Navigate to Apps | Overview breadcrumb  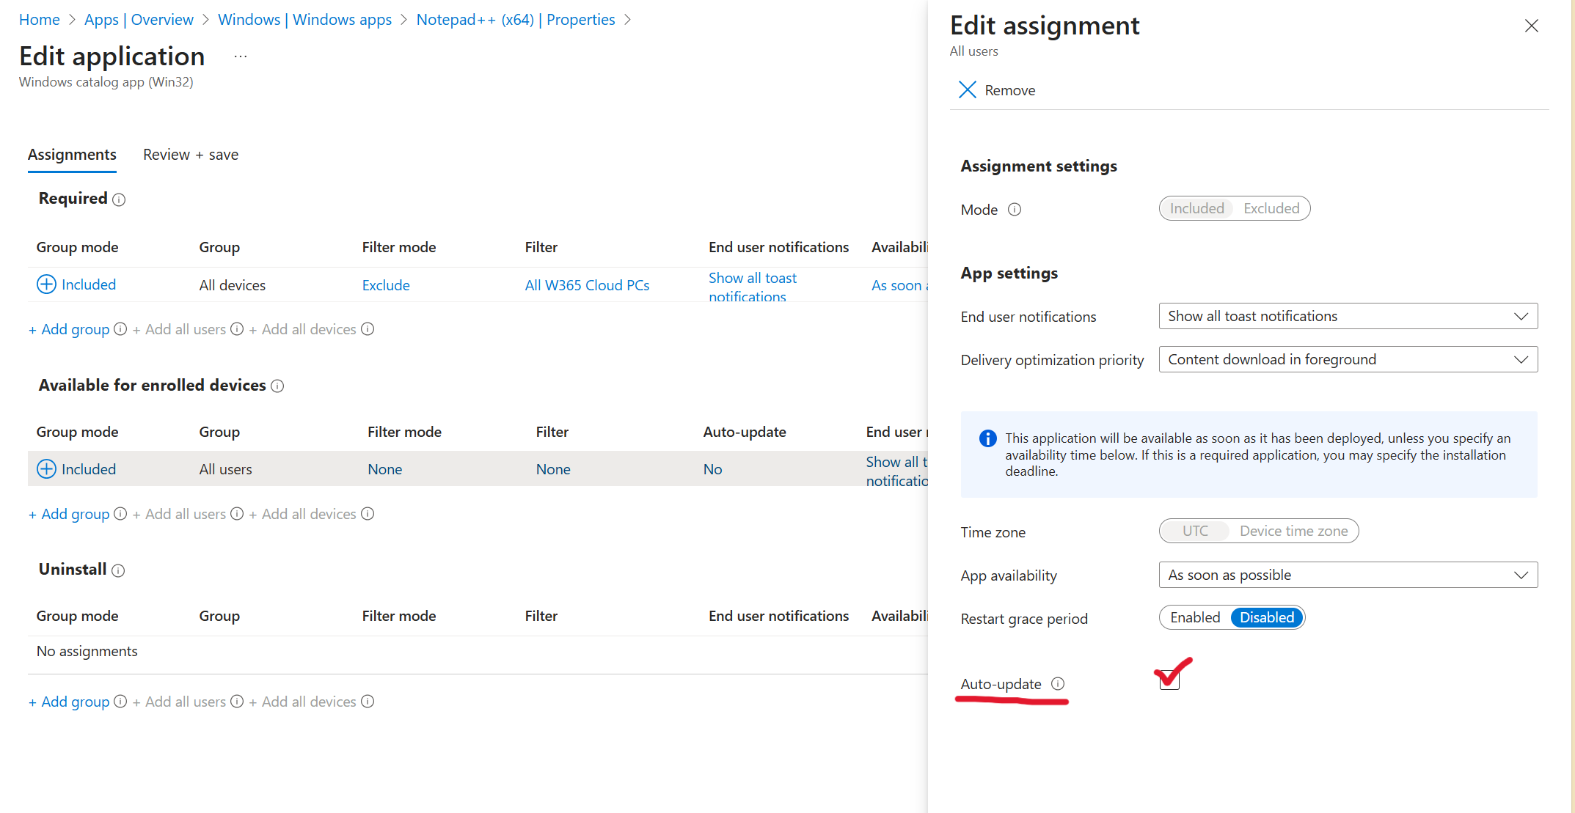(x=139, y=20)
